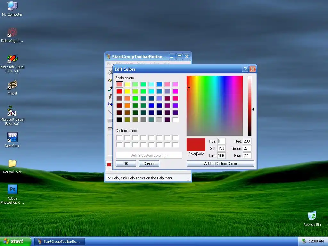Click Cancel in Edit Colors dialog
The image size is (328, 246).
click(149, 164)
